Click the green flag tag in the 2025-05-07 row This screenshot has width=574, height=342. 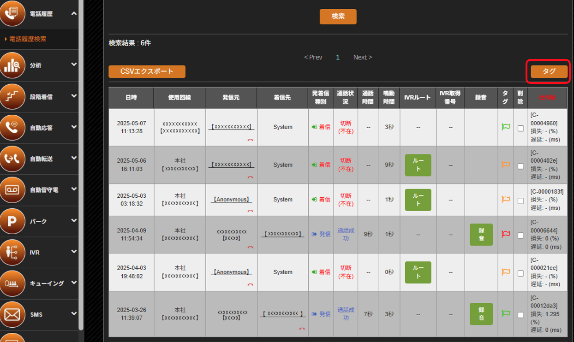pyautogui.click(x=506, y=127)
